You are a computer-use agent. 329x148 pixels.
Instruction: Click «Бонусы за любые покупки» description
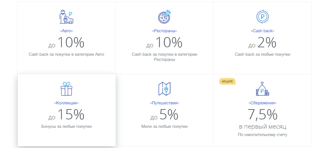66,126
